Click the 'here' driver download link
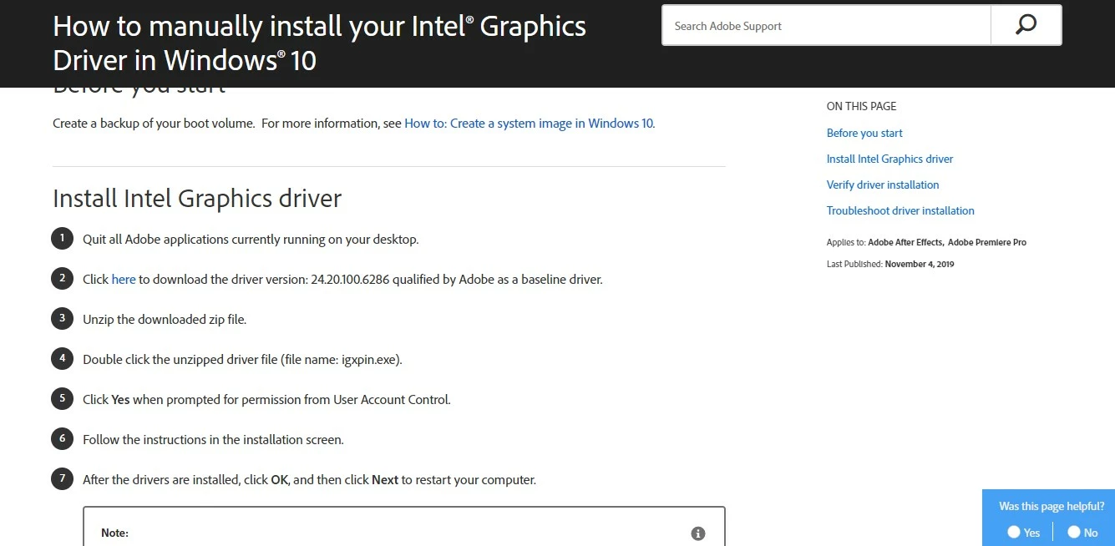The height and width of the screenshot is (546, 1115). 124,279
